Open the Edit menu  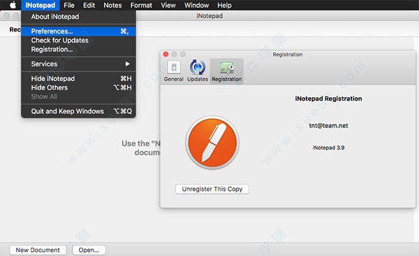(x=89, y=5)
